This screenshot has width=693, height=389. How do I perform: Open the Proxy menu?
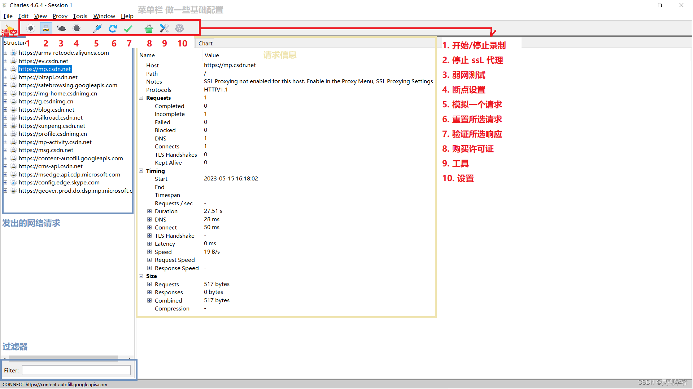coord(60,16)
